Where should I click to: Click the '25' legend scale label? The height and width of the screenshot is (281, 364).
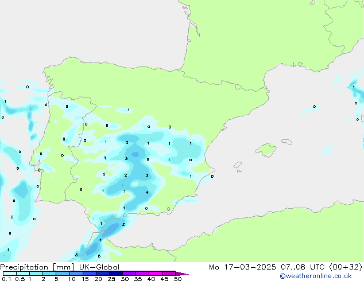coord(111,279)
